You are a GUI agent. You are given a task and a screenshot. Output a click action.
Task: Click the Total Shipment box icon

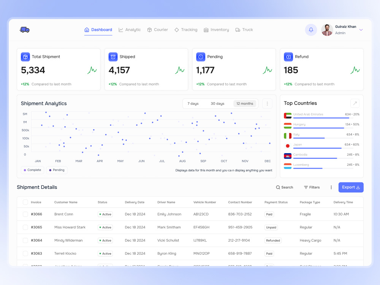(x=25, y=57)
